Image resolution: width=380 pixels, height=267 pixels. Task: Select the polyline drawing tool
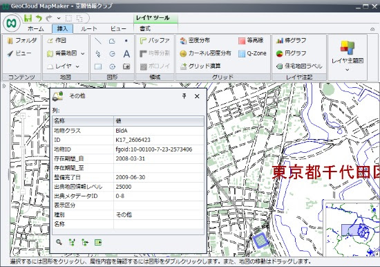(98, 54)
